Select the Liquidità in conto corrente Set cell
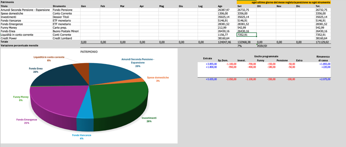The height and width of the screenshot is (147, 346). click(246, 35)
